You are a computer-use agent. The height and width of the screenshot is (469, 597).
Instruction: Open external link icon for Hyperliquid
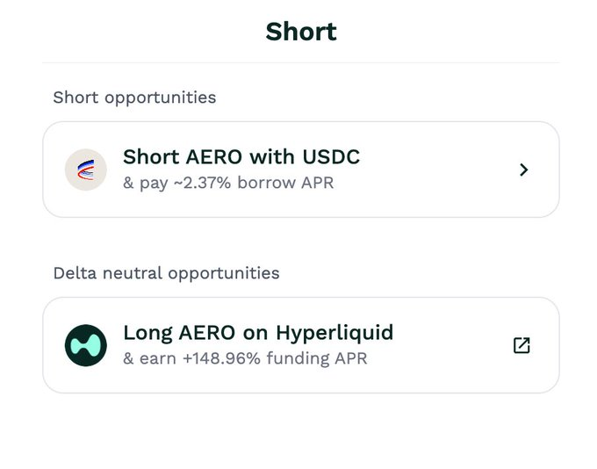[x=521, y=345]
